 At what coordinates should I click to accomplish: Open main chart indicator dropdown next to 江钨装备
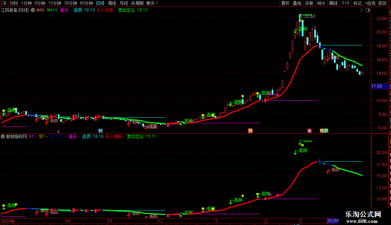[33, 10]
